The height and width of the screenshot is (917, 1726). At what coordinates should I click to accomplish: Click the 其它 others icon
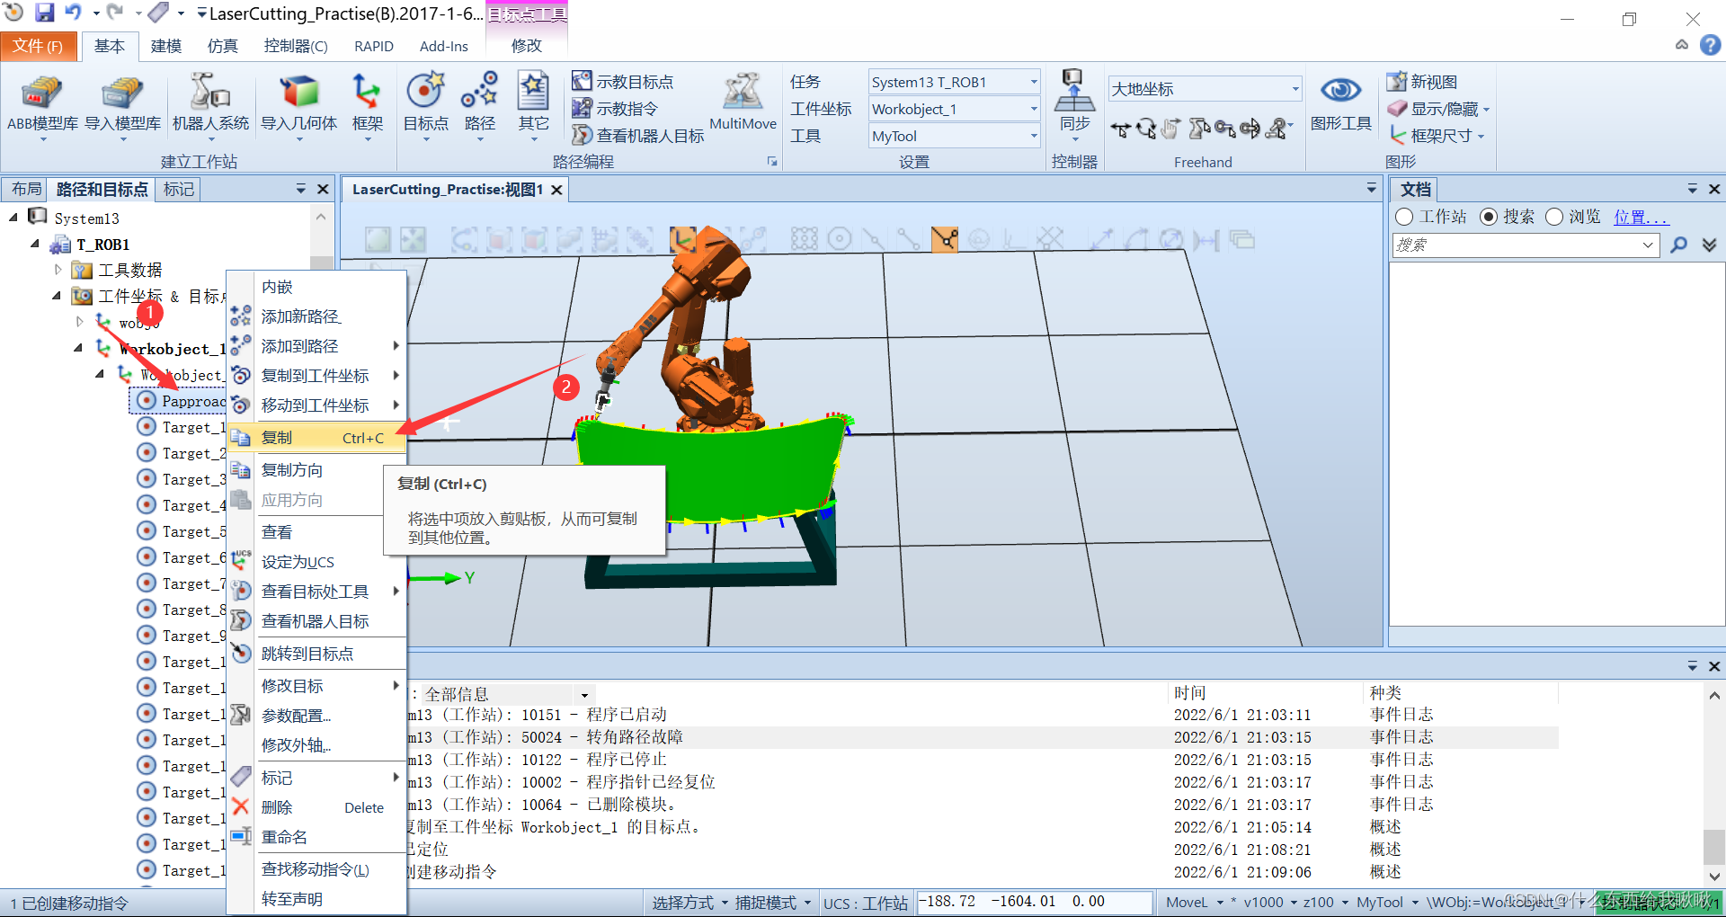533,104
